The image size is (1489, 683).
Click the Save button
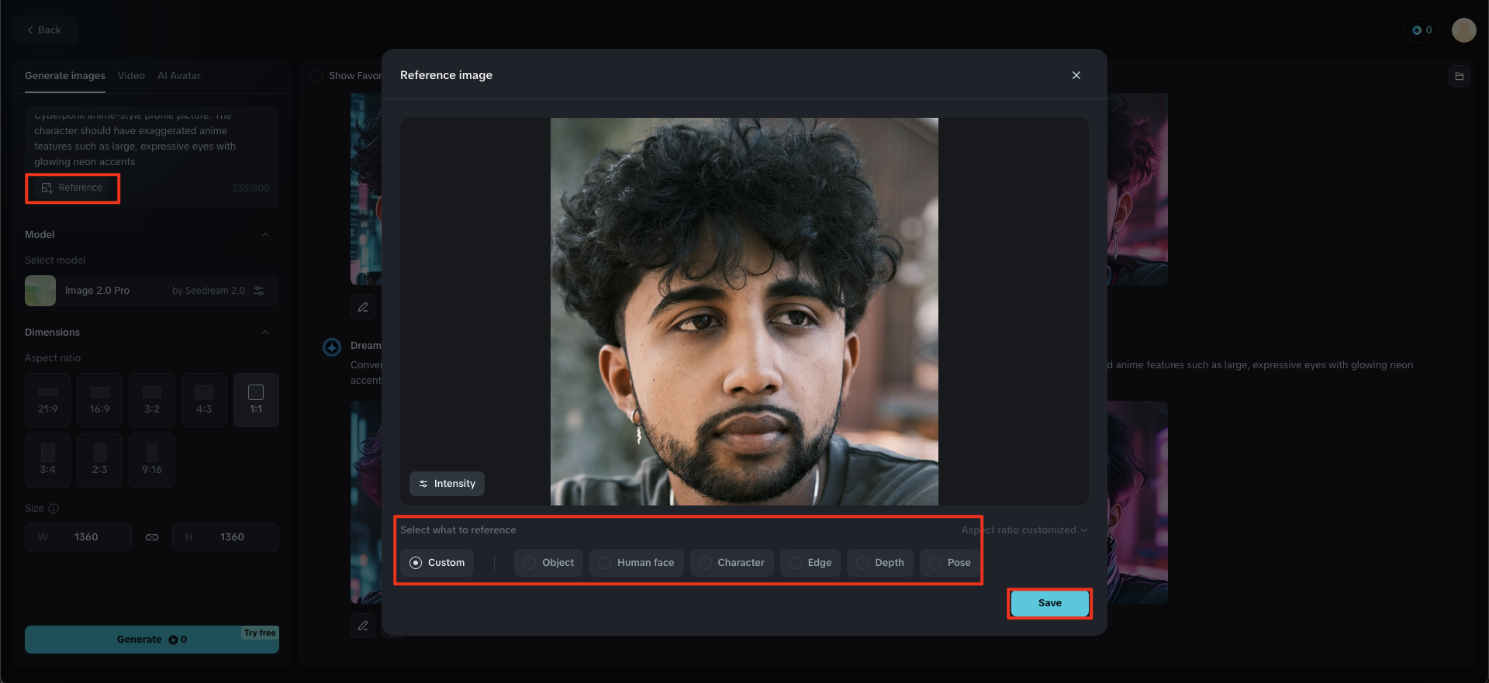coord(1049,603)
